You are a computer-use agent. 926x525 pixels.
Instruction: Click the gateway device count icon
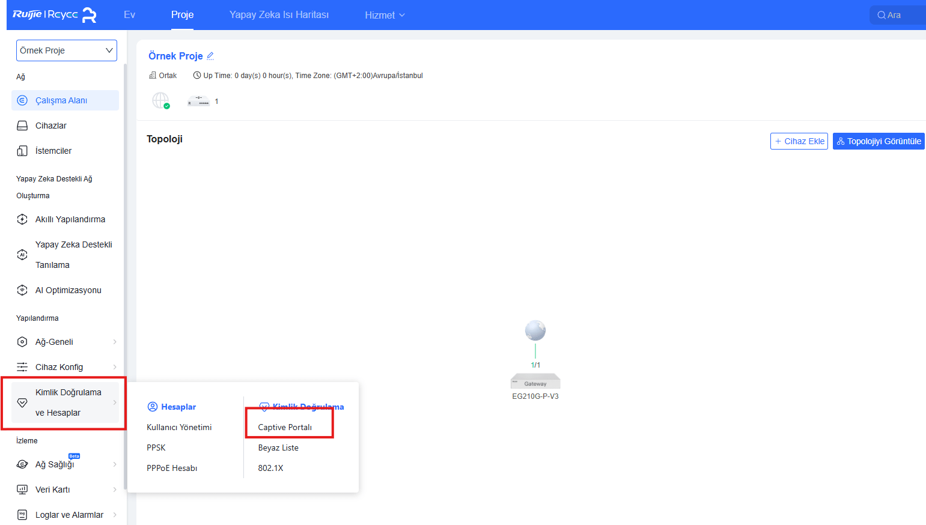click(199, 101)
